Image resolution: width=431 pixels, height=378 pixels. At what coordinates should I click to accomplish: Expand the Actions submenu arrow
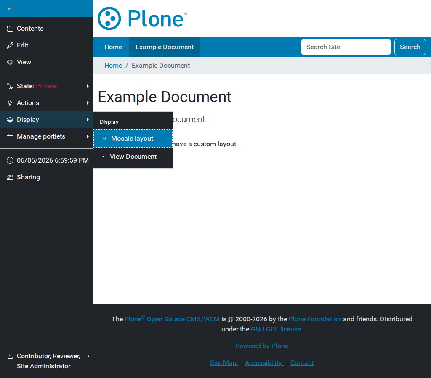click(x=88, y=103)
